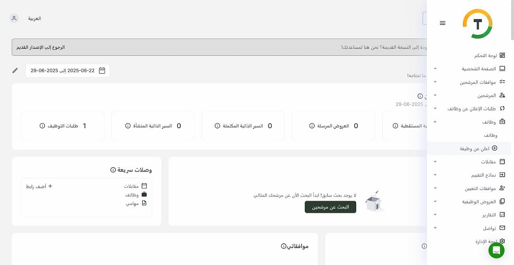Image resolution: width=514 pixels, height=265 pixels.
Task: Click الرجوع إلى الإصدار القديم banner button
Action: 41,47
